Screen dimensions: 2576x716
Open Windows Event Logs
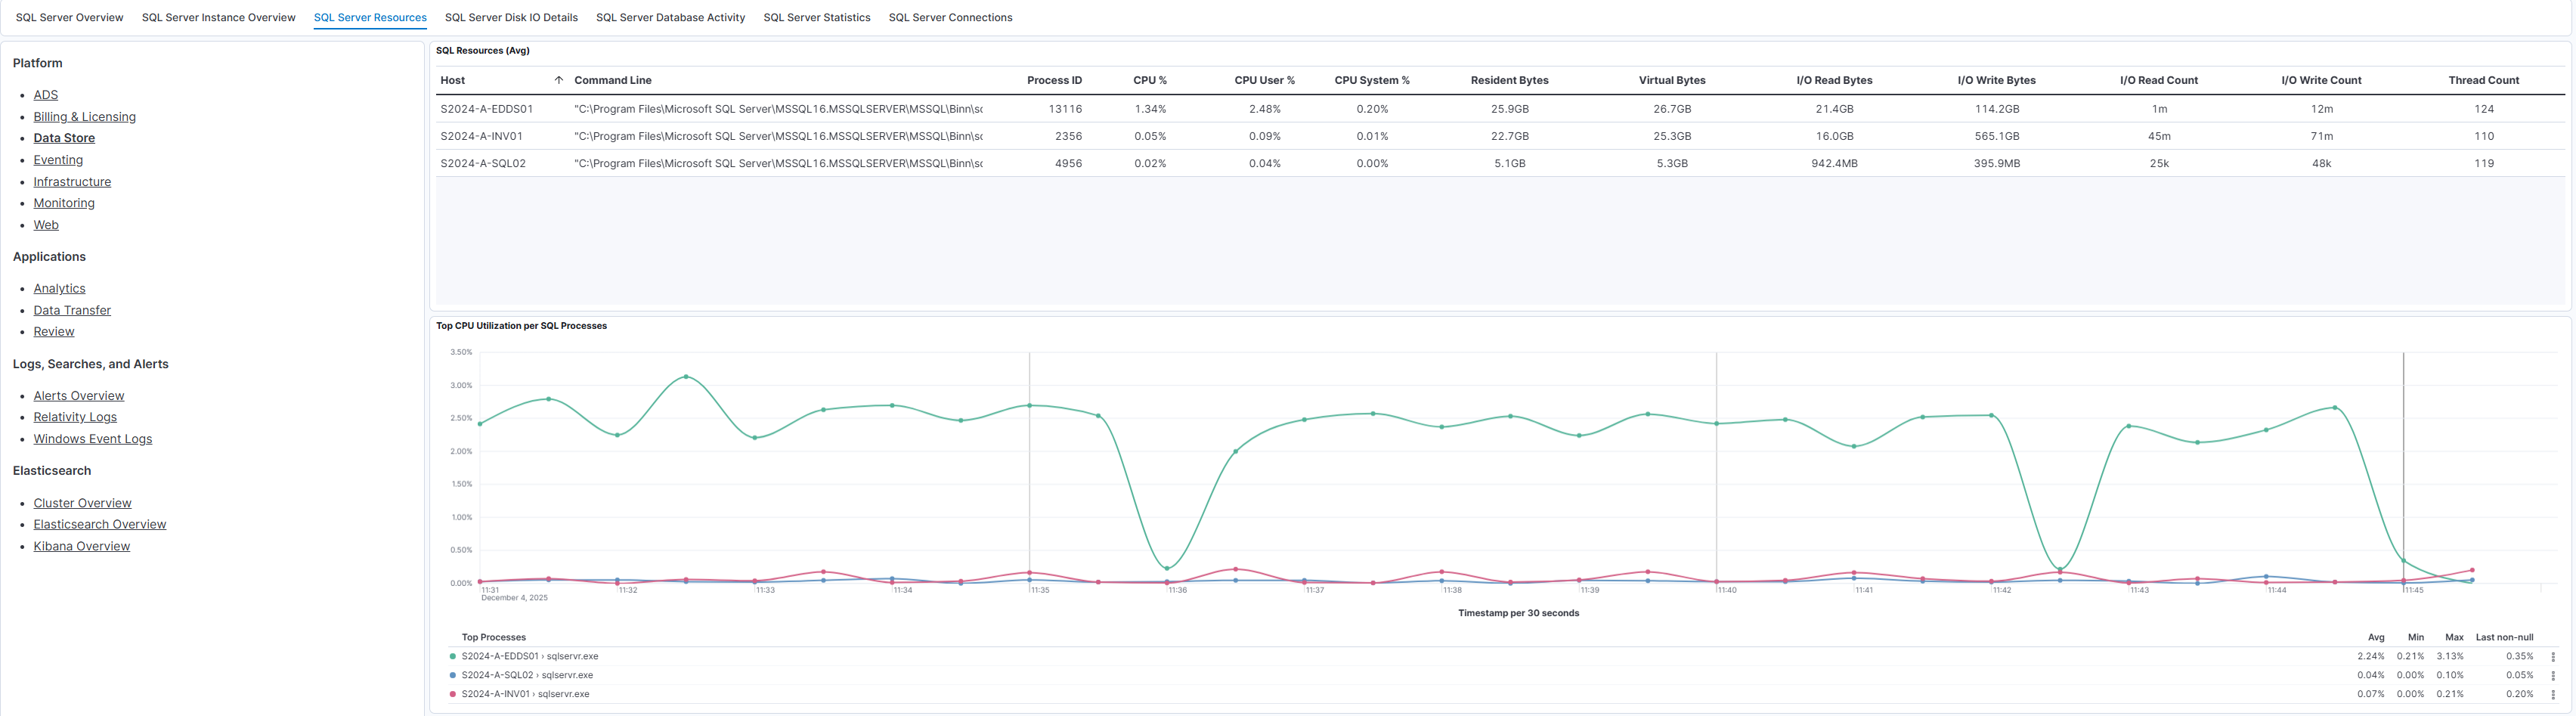pos(92,438)
